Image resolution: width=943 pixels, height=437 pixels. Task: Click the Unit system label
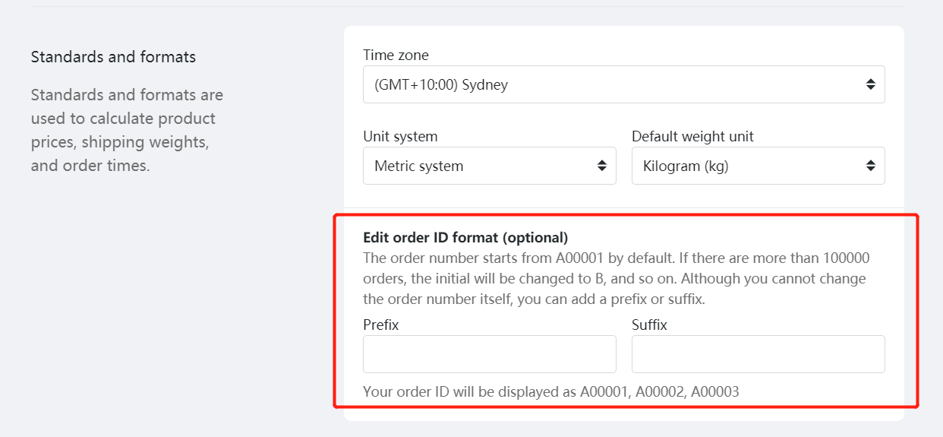click(400, 137)
